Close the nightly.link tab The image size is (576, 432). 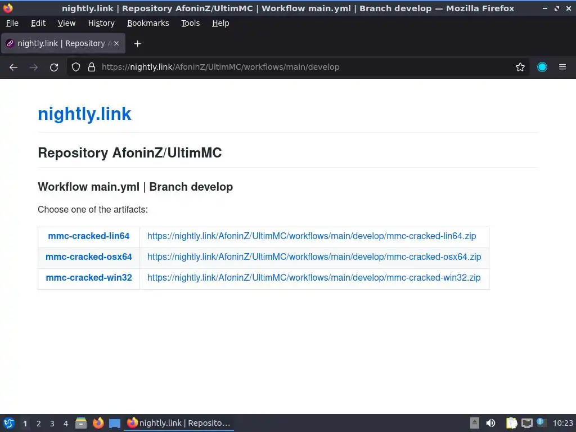[116, 43]
